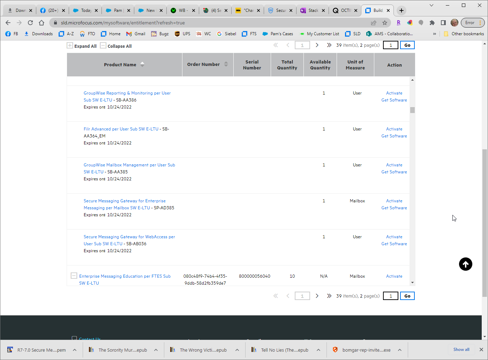Go to next page using top pager arrow
The image size is (488, 360).
tap(317, 45)
